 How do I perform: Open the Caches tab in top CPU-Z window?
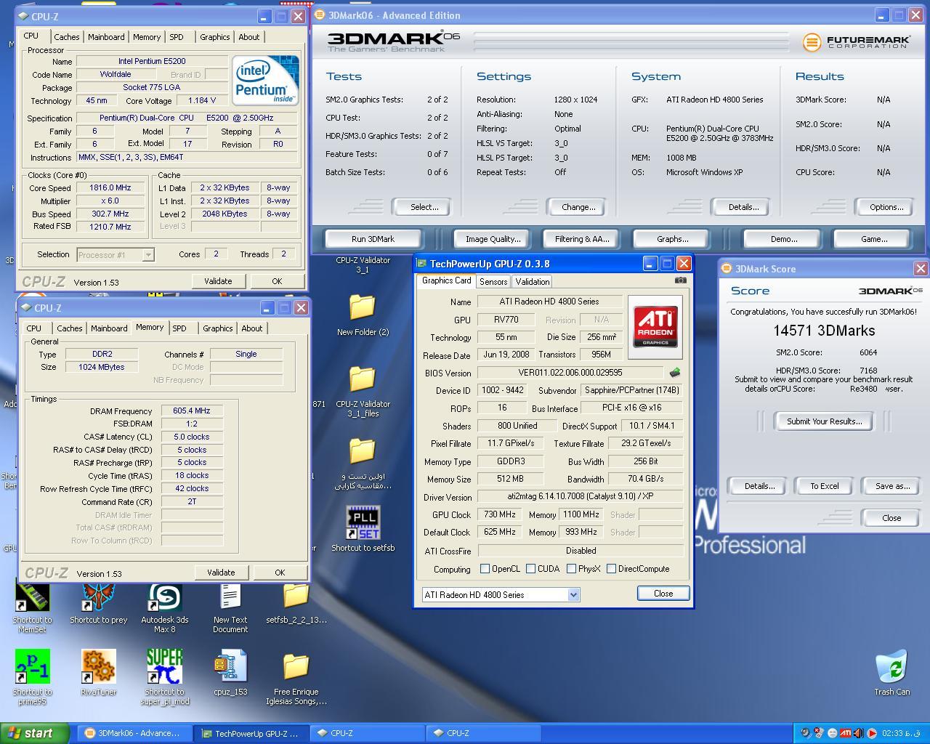click(67, 37)
